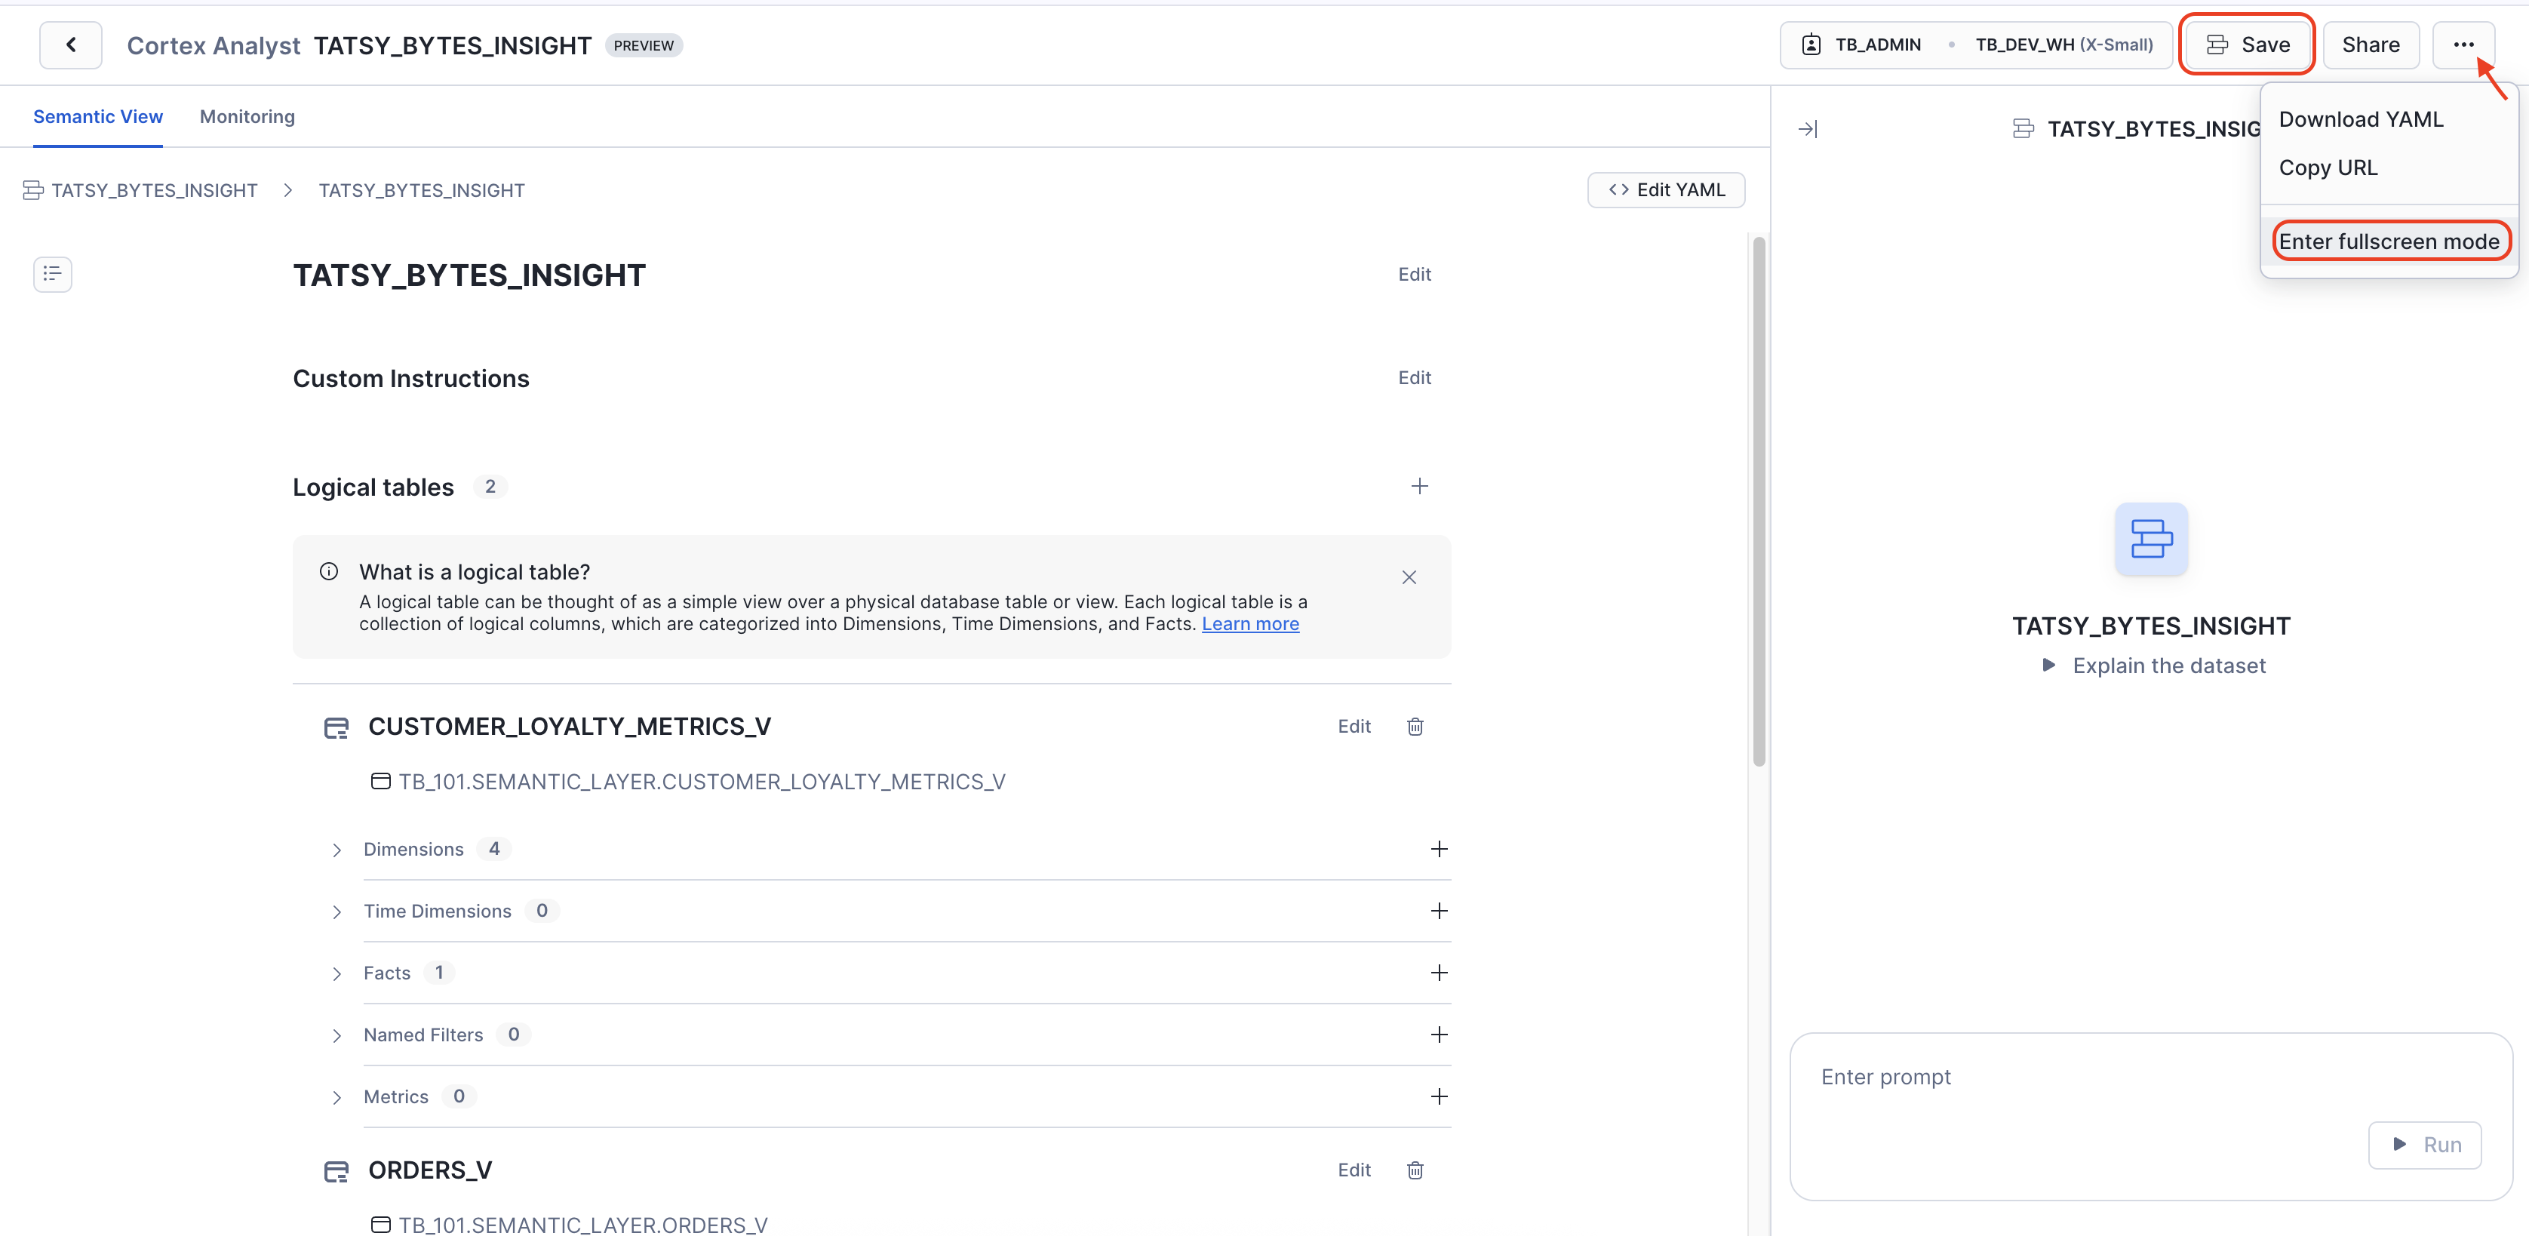This screenshot has height=1236, width=2529.
Task: Dismiss the 'What is a logical table?' info box
Action: 1409,577
